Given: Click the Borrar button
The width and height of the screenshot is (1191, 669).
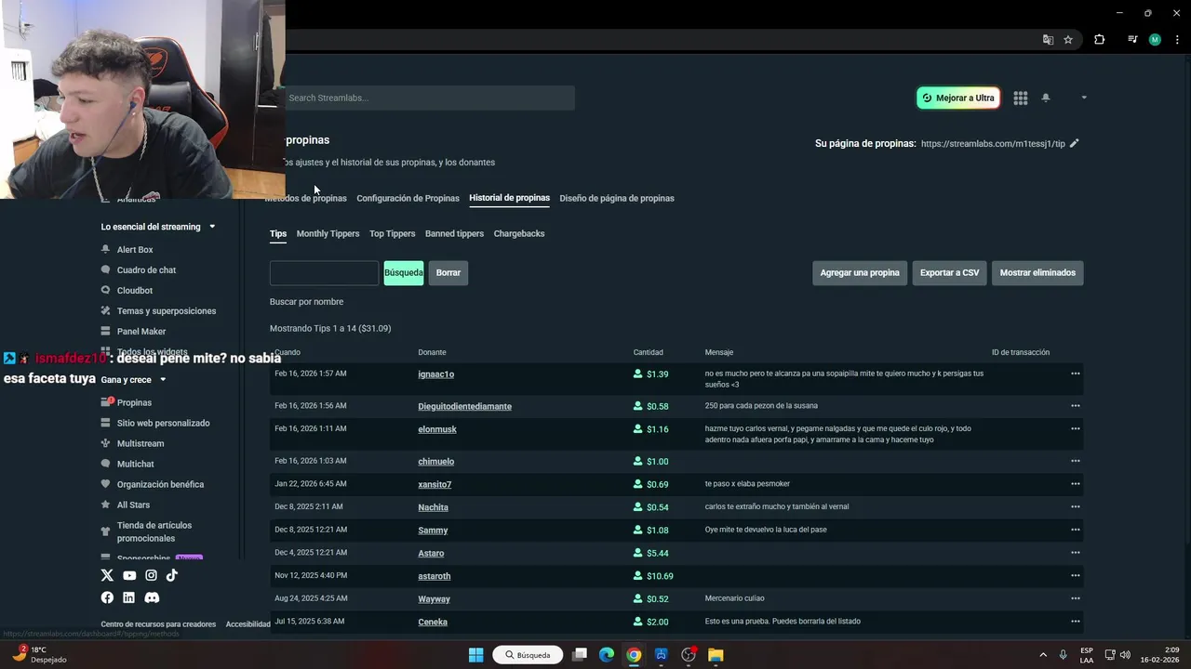Looking at the screenshot, I should coord(448,272).
